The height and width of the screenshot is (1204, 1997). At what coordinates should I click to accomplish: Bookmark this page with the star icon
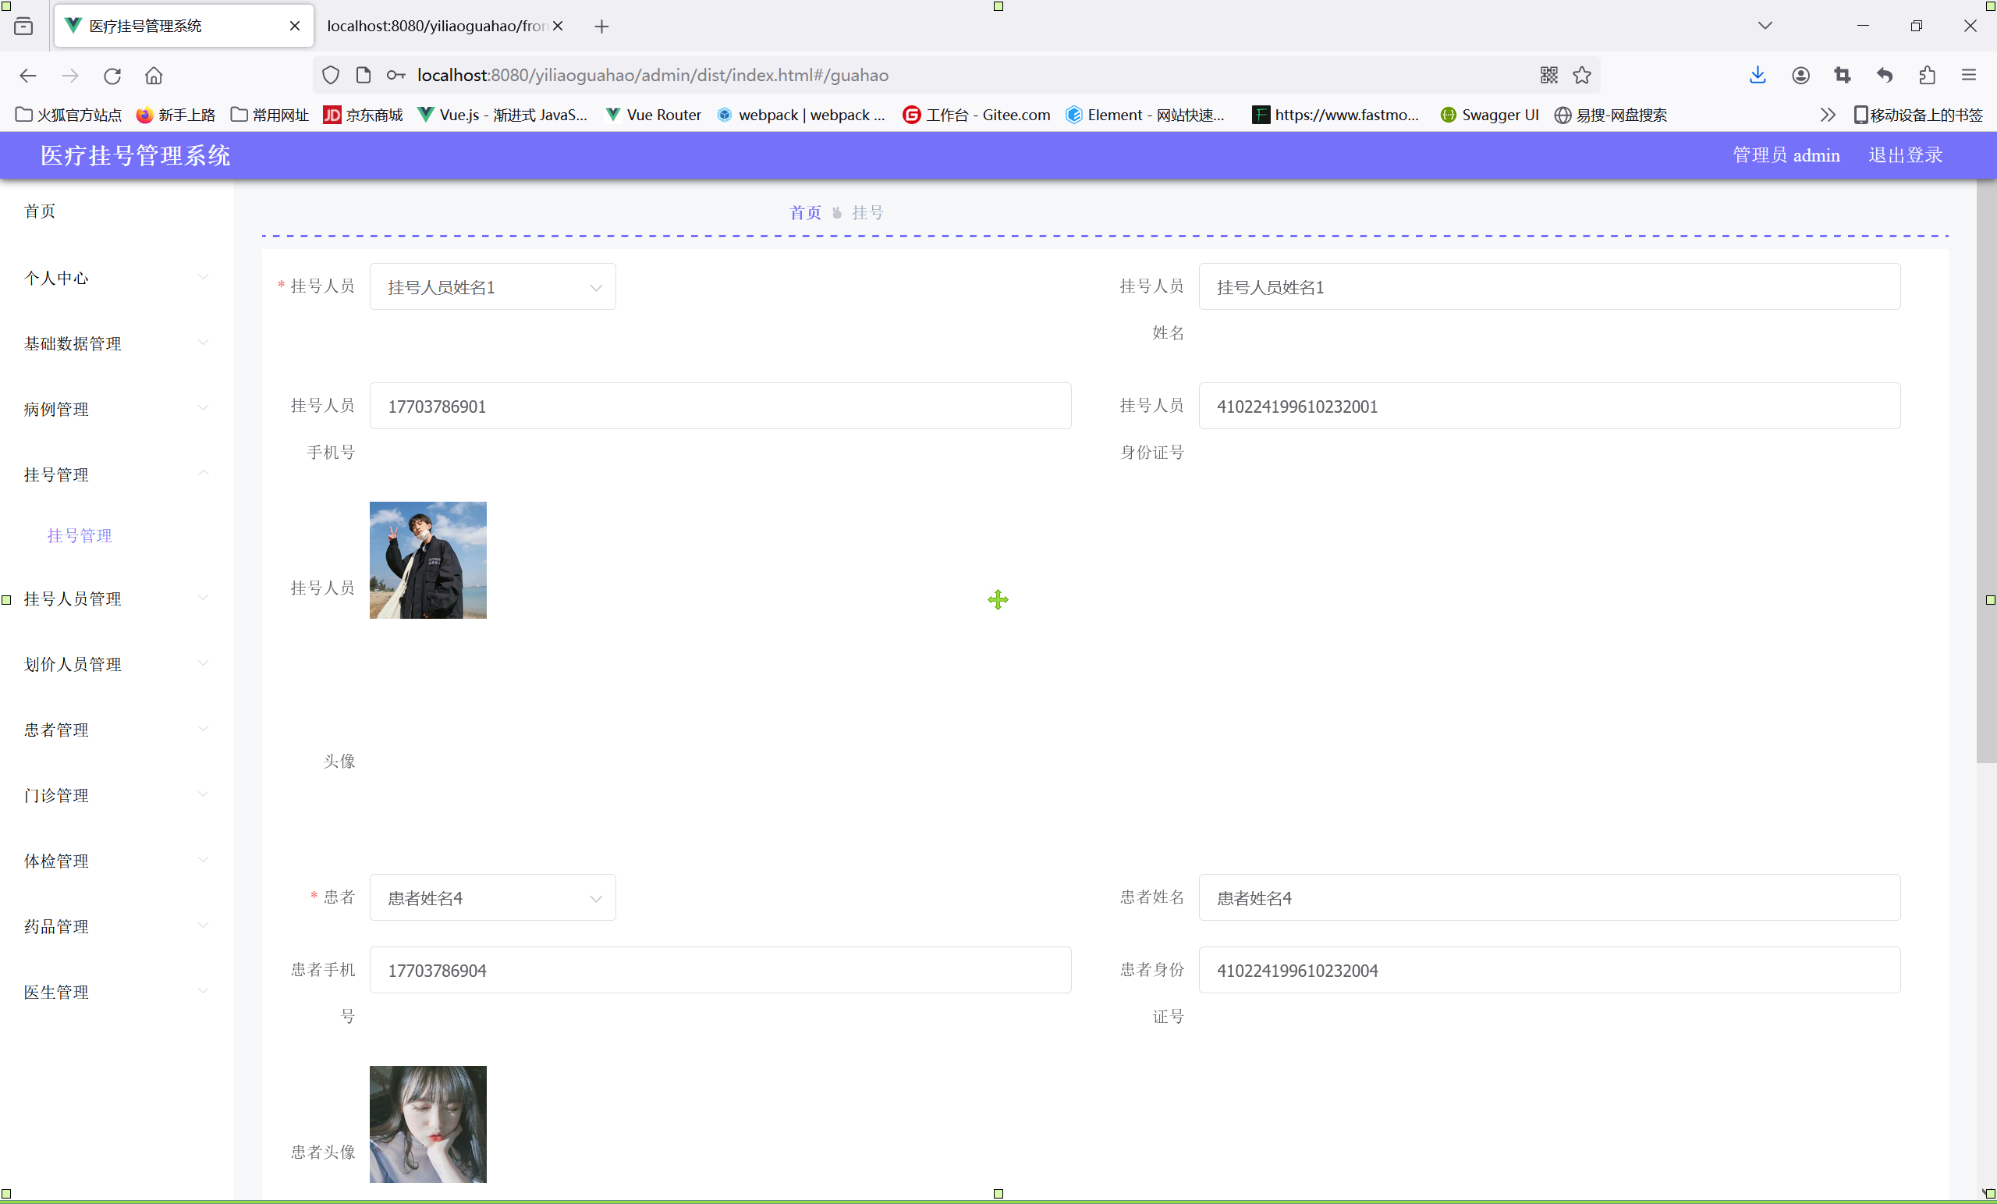click(1581, 76)
